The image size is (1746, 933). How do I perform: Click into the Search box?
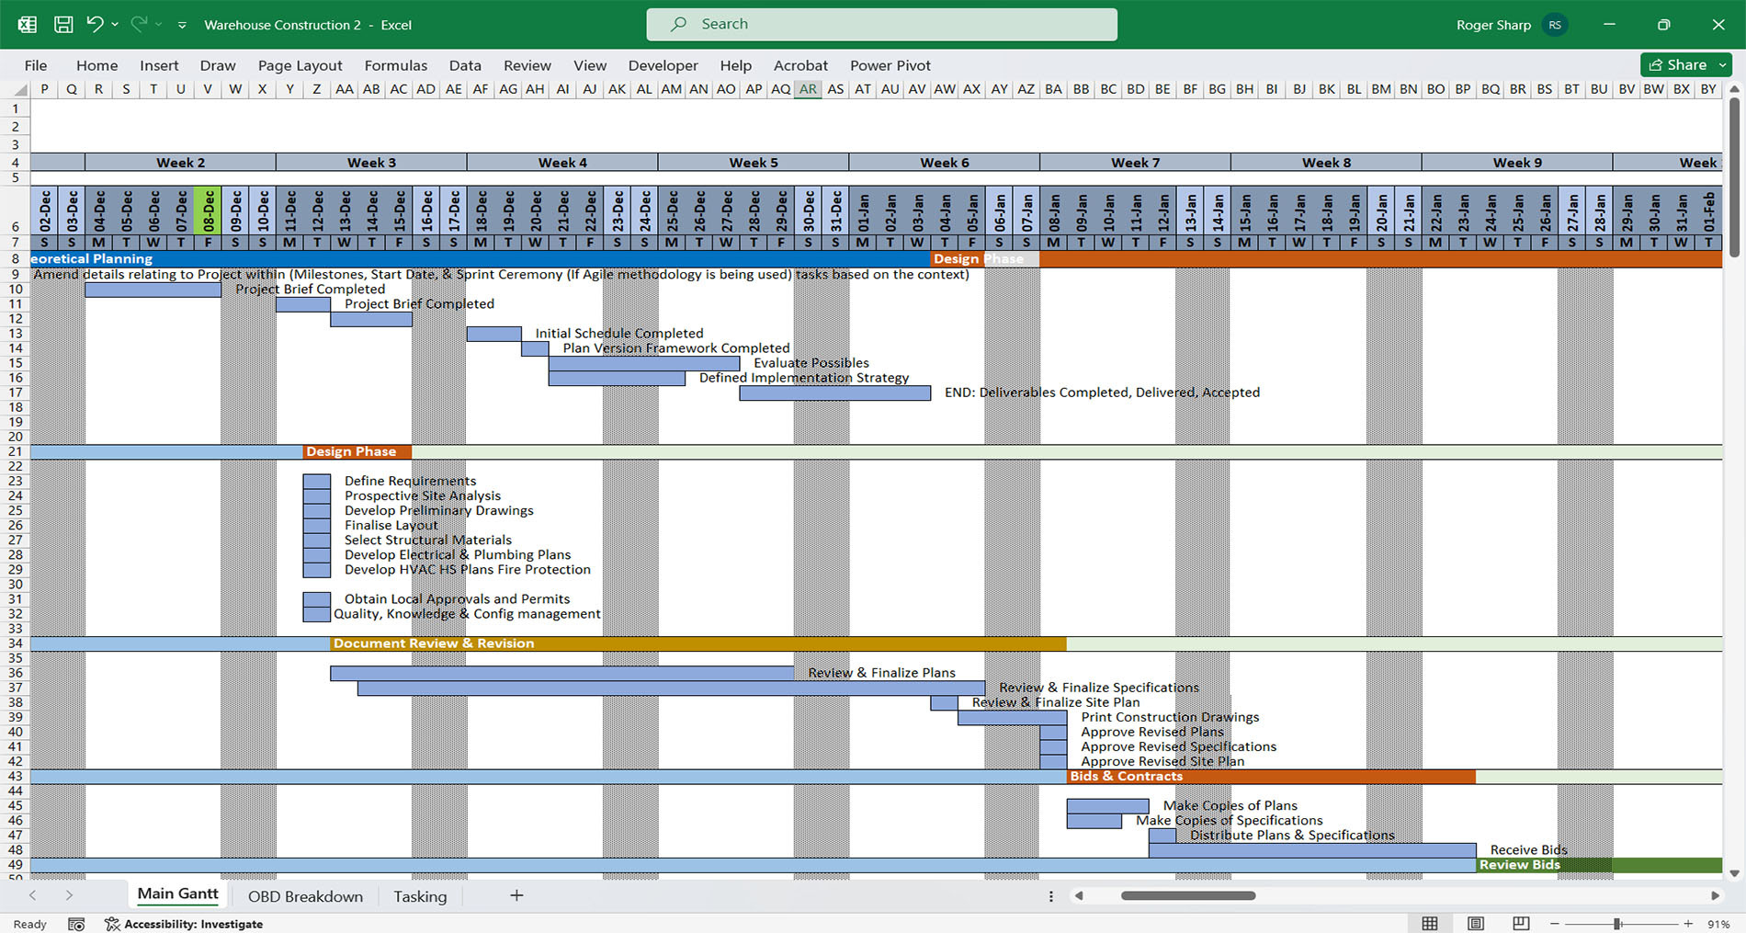(882, 24)
